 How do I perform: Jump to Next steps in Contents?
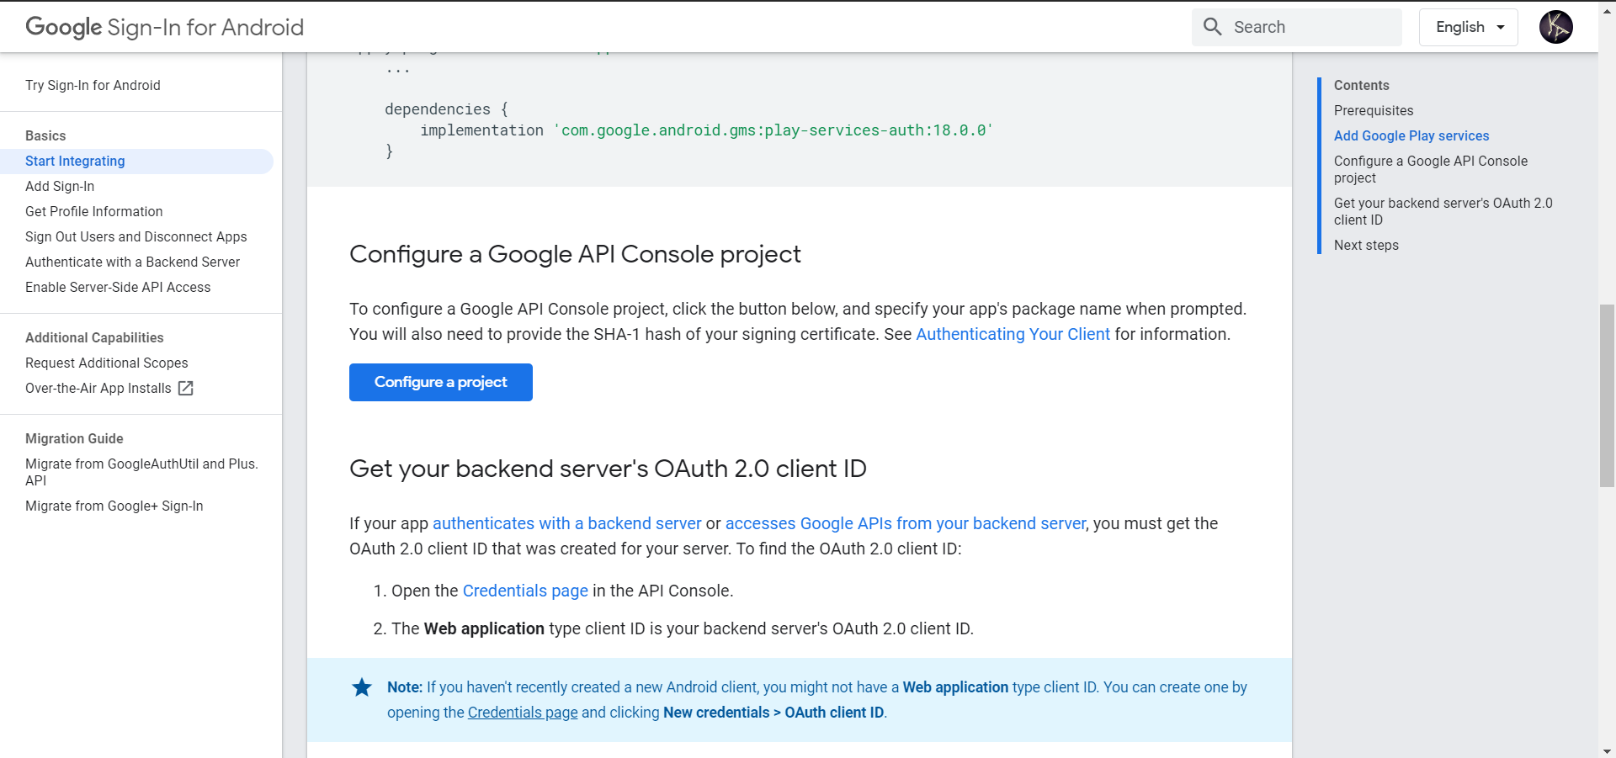[1366, 245]
